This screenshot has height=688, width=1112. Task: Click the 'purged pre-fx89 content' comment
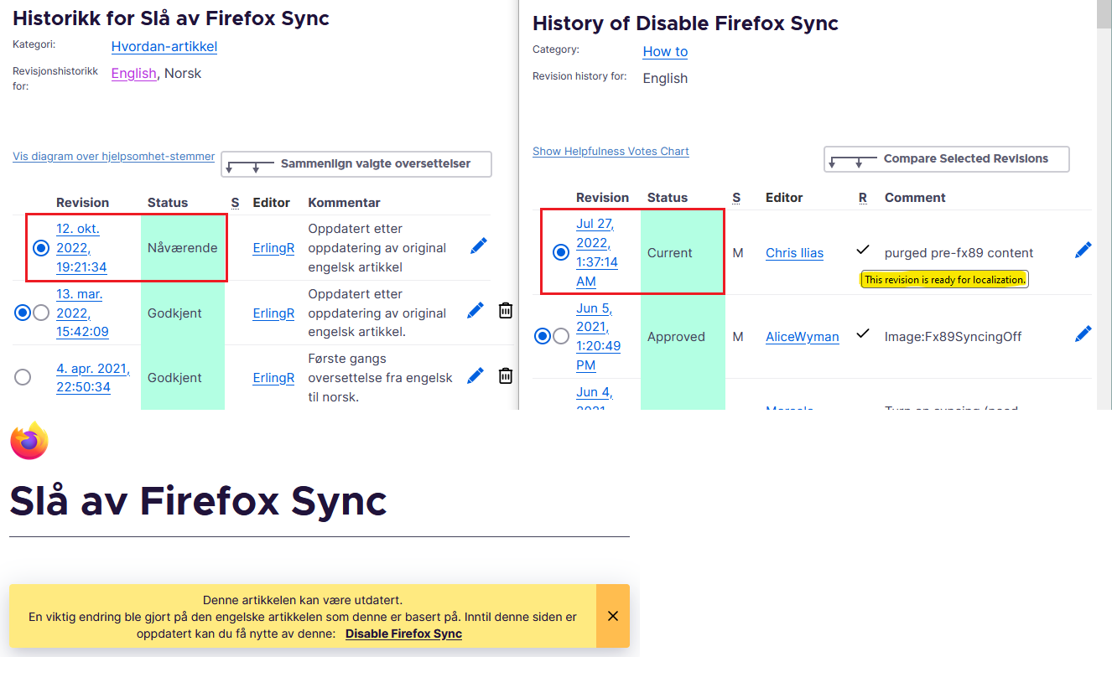[959, 253]
